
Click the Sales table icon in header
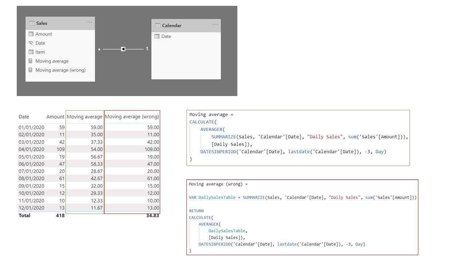pos(32,23)
